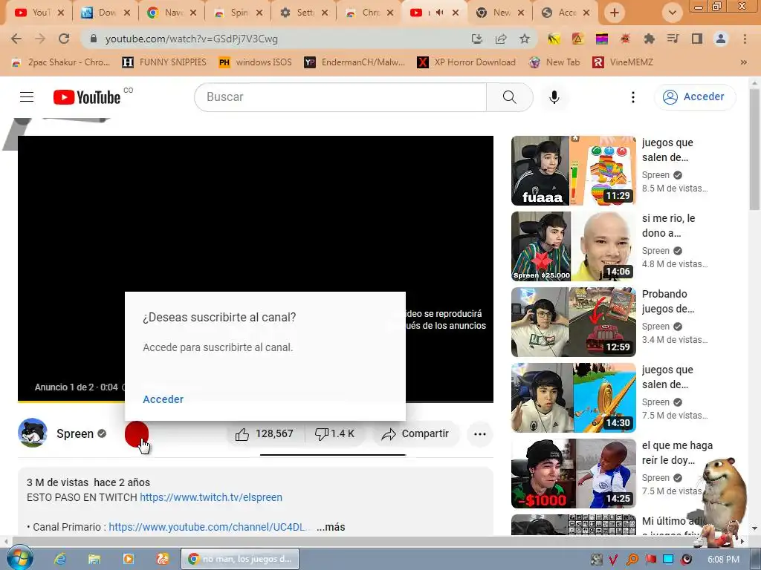Show hidden bookmarks with the double chevron

click(743, 62)
